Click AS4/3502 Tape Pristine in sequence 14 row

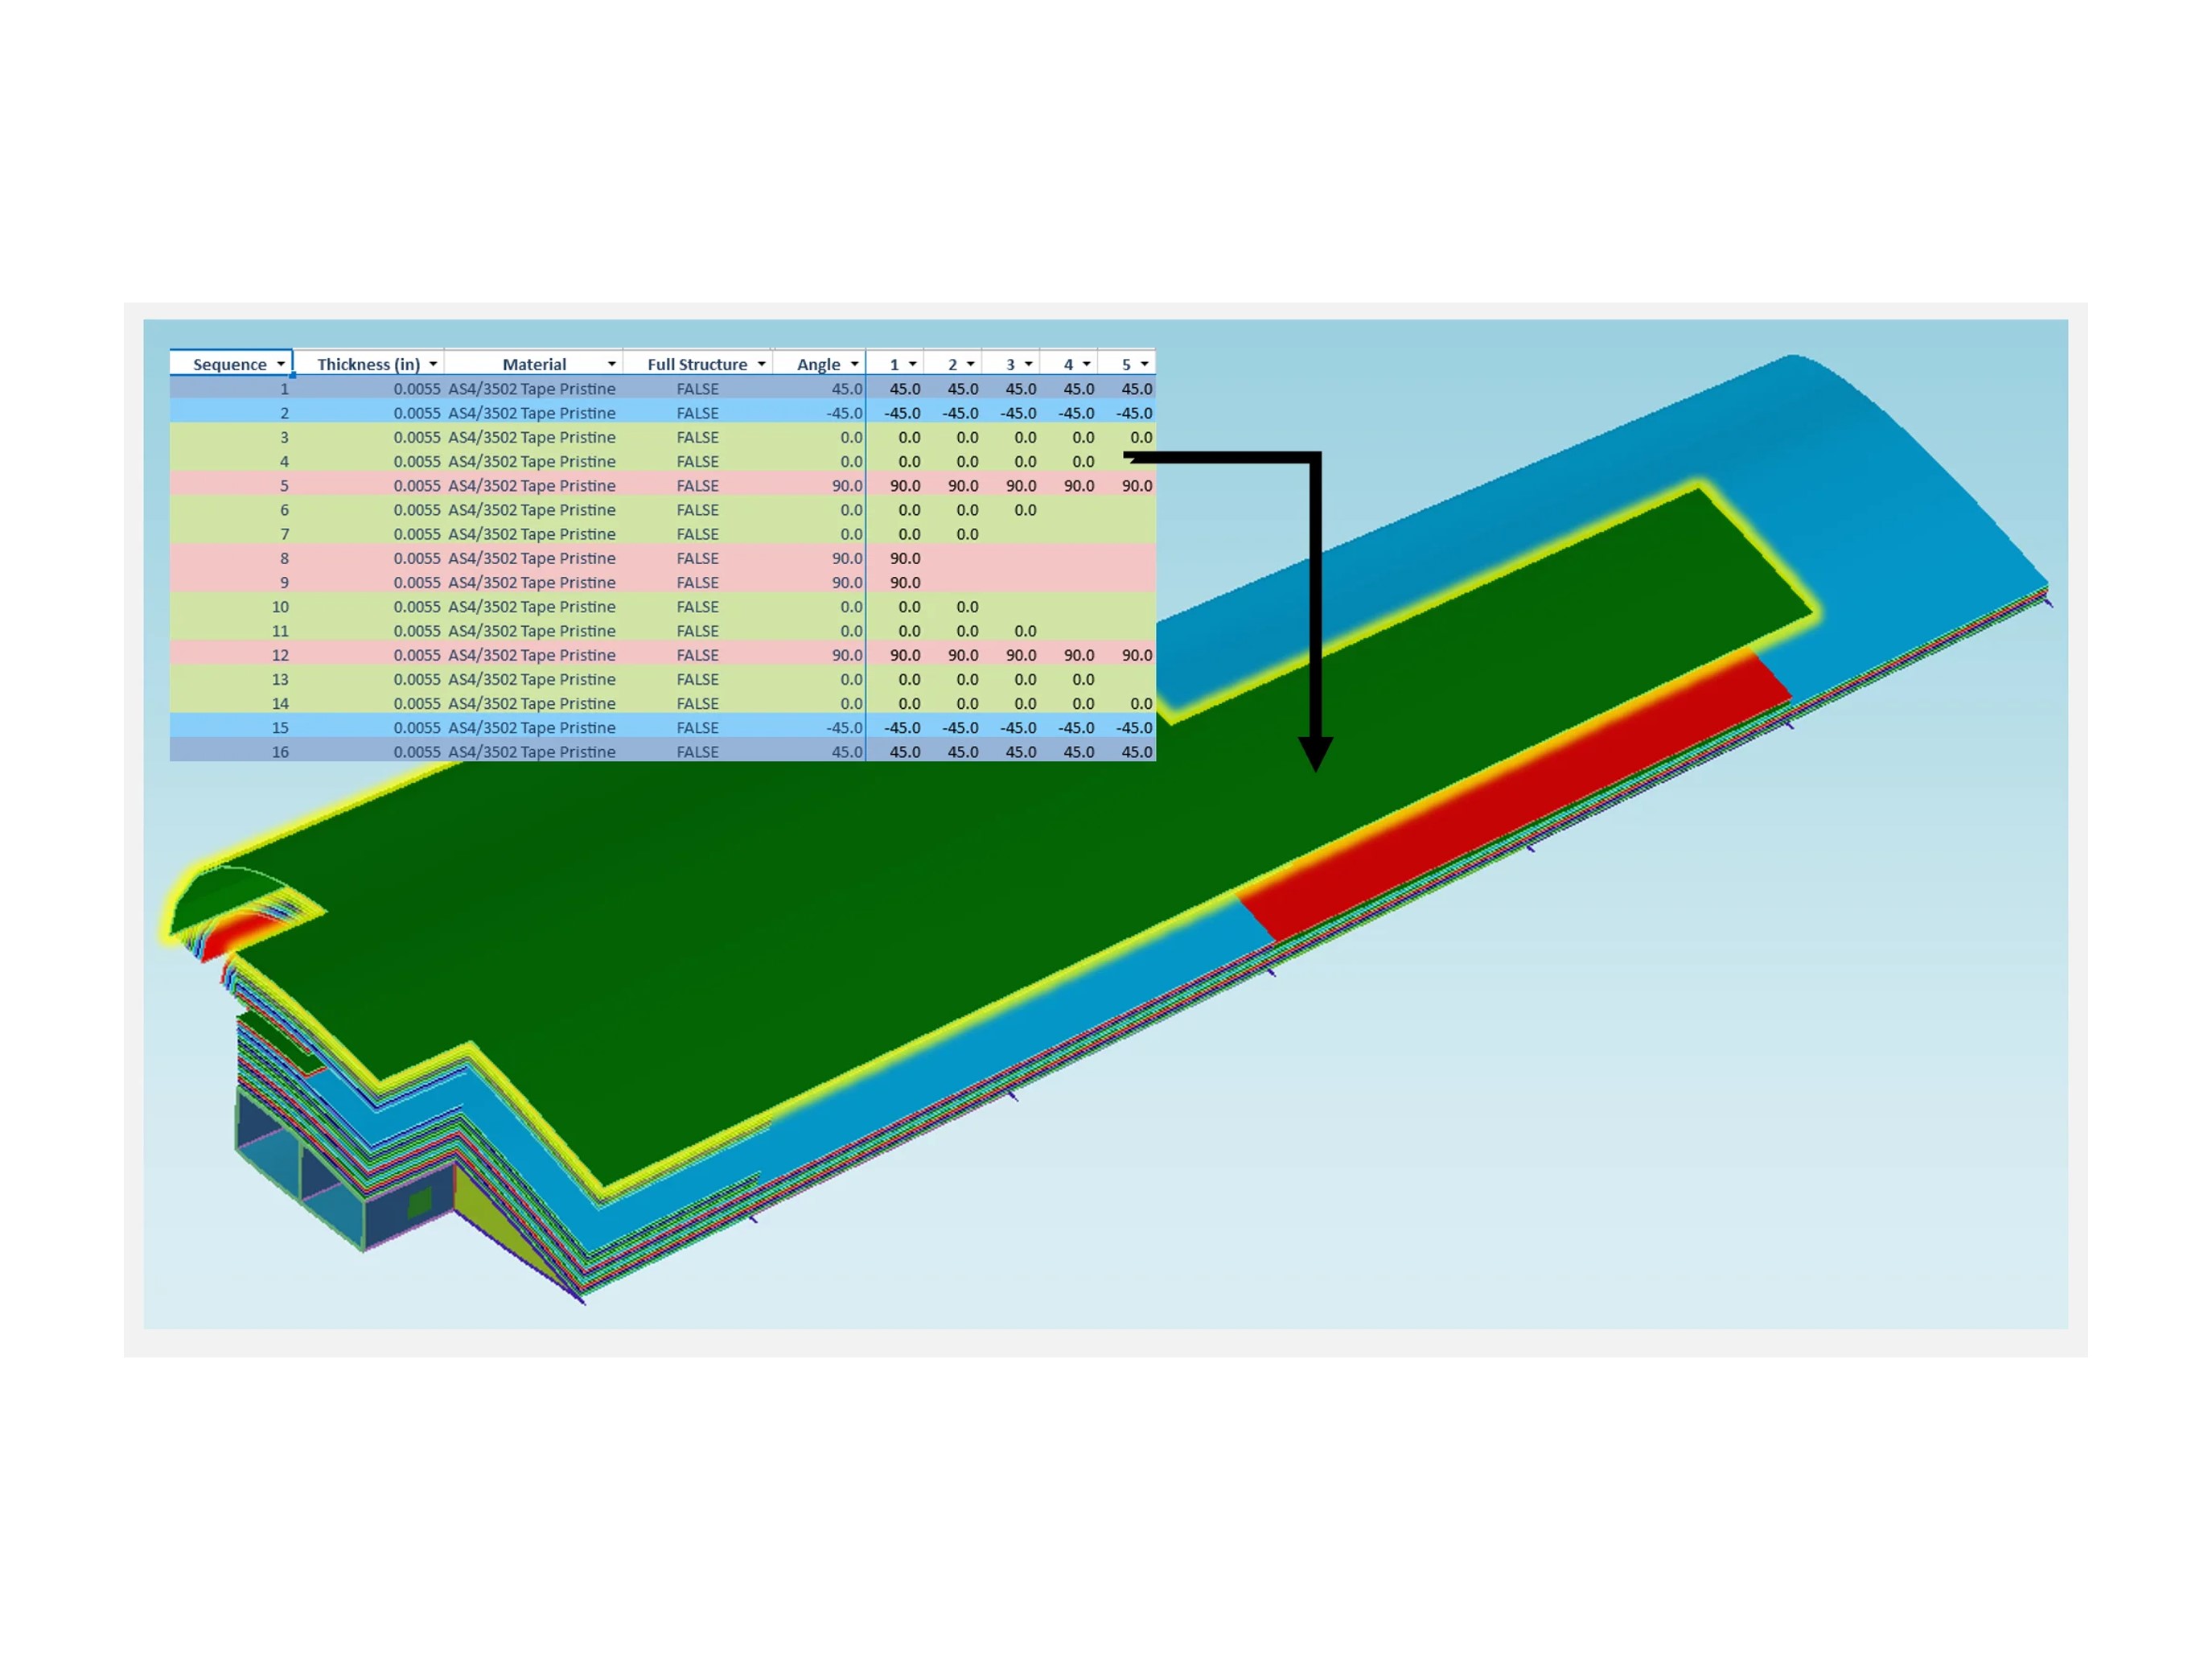532,703
